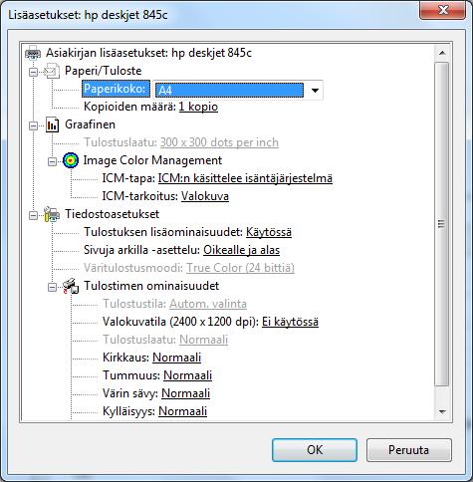Viewport: 473px width, 482px height.
Task: Click the Kylläisyys Normaali value
Action: tap(182, 411)
